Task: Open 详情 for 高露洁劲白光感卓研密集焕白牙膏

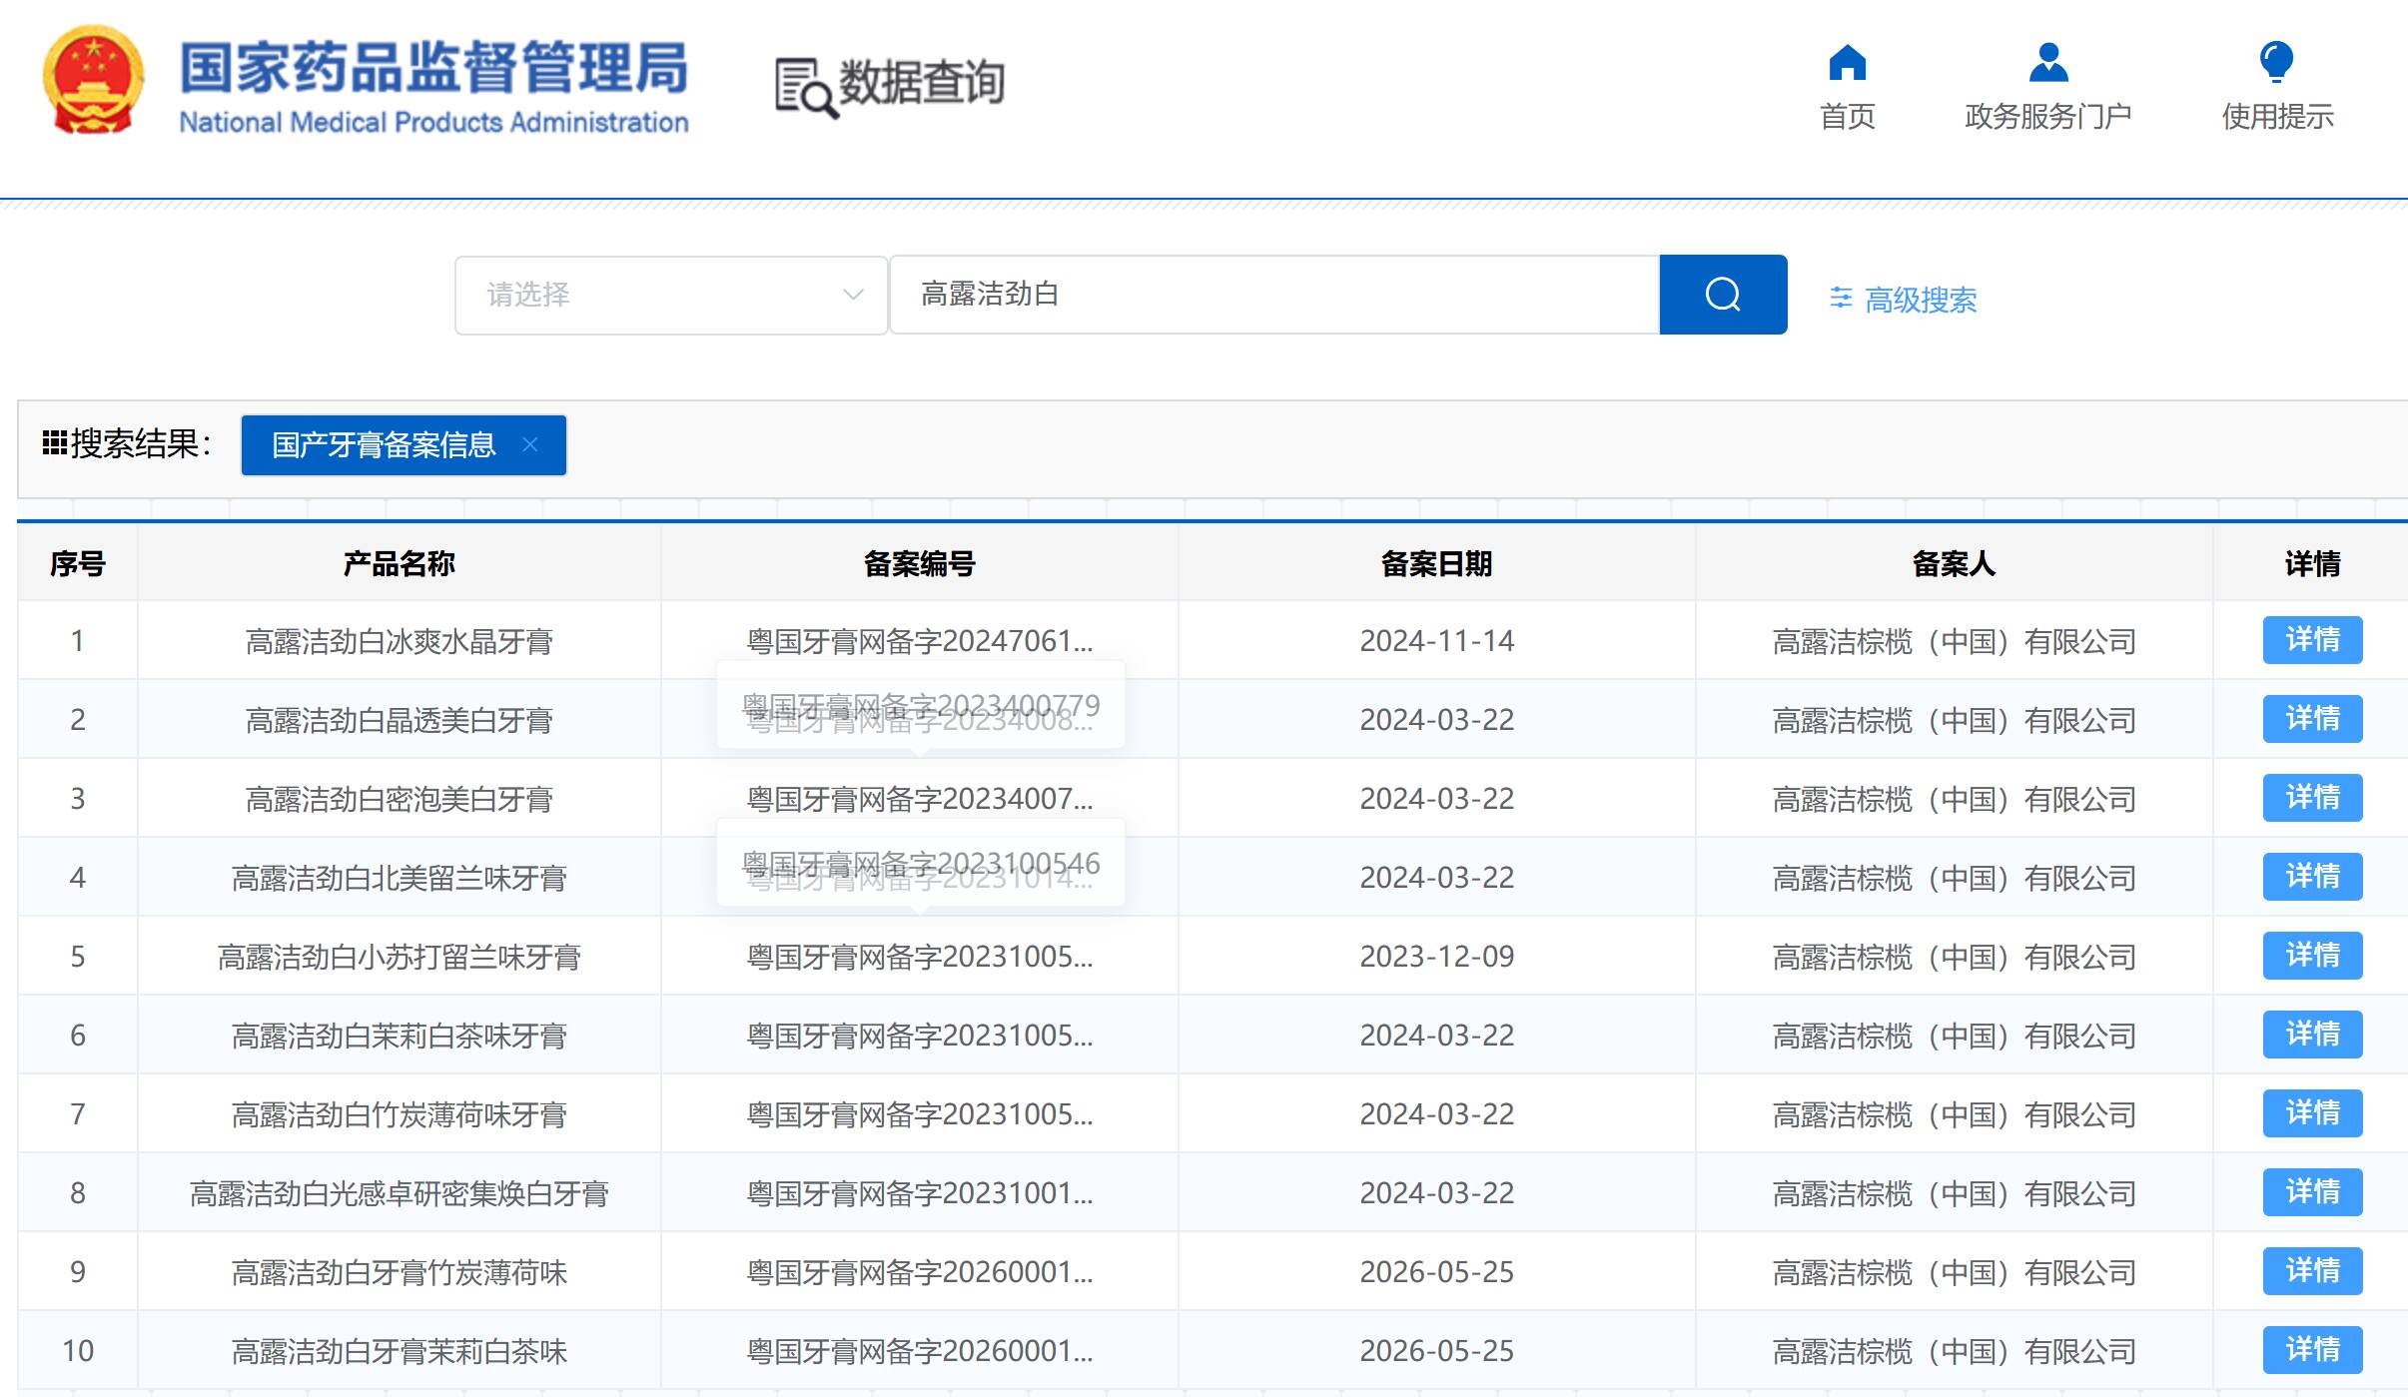Action: click(2312, 1192)
